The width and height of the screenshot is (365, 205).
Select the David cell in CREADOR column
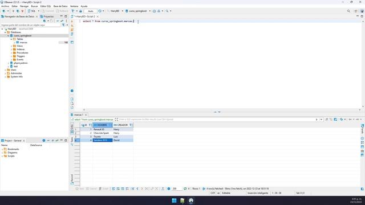[x=123, y=141]
